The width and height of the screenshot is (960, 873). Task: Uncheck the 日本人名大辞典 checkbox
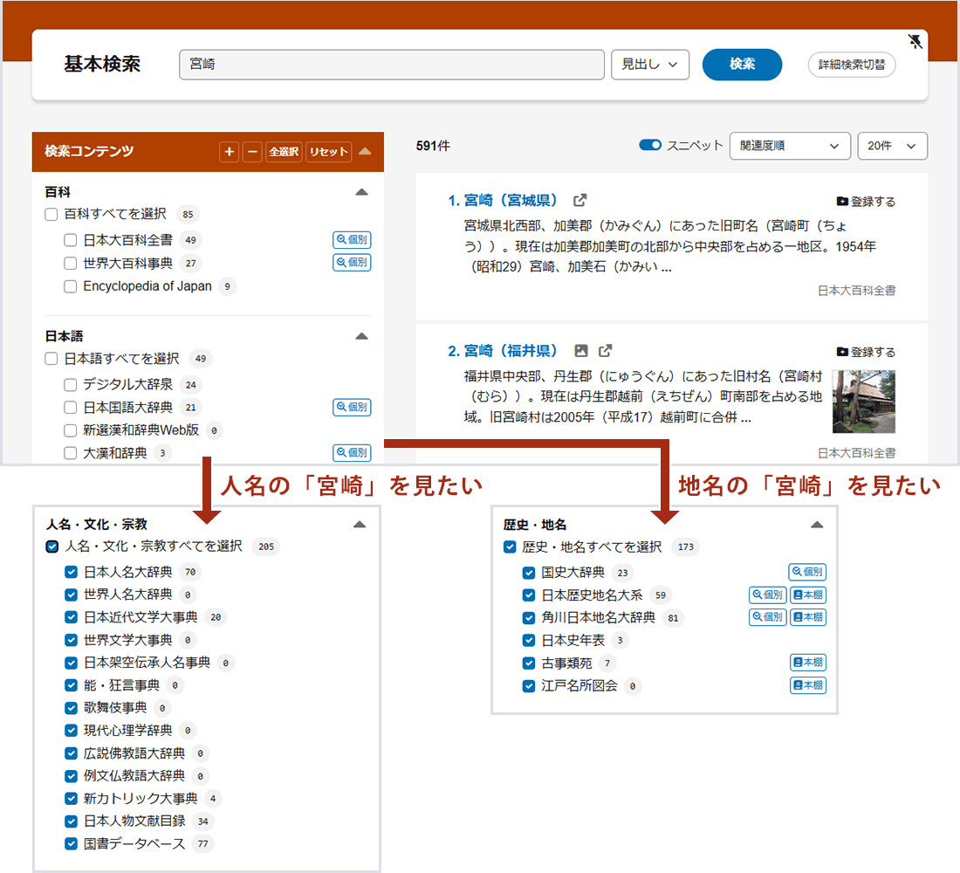tap(71, 572)
